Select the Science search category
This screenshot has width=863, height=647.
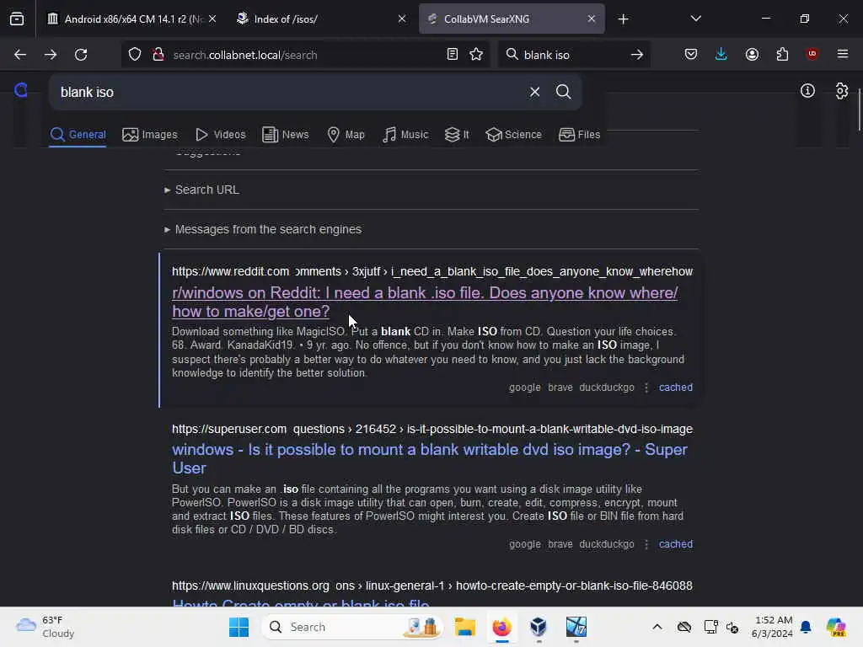pyautogui.click(x=513, y=134)
